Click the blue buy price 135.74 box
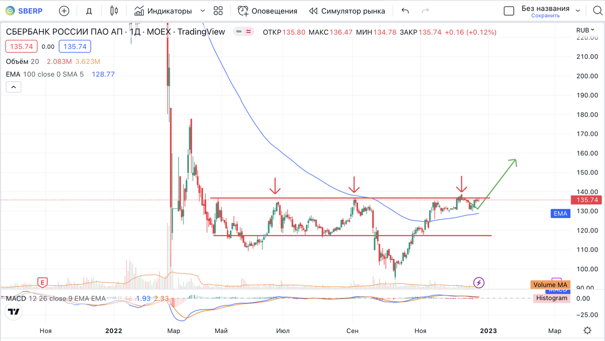Image resolution: width=605 pixels, height=341 pixels. coord(74,46)
